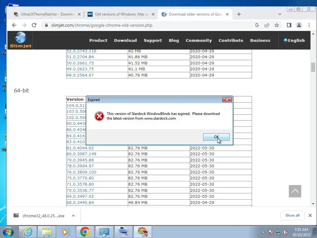Viewport: 317px width, 238px height.
Task: Open the Business menu
Action: 260,40
